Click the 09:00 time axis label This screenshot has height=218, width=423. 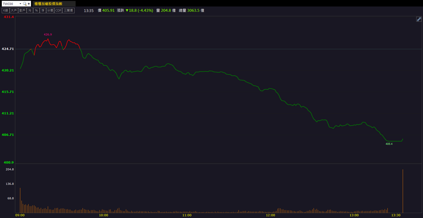[x=20, y=215]
